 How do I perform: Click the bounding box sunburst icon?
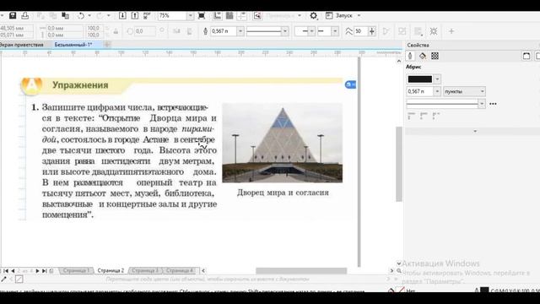[434, 31]
